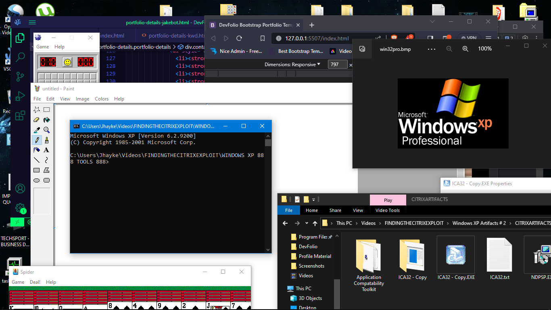Expand the chevron after Videos in breadcrumb
This screenshot has width=551, height=310.
380,223
